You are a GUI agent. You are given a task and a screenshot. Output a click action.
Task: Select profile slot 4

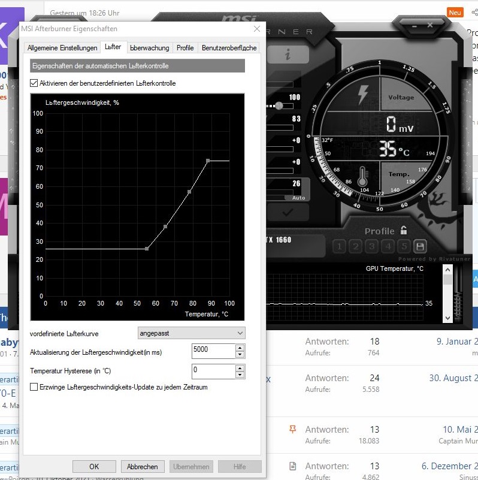click(388, 246)
